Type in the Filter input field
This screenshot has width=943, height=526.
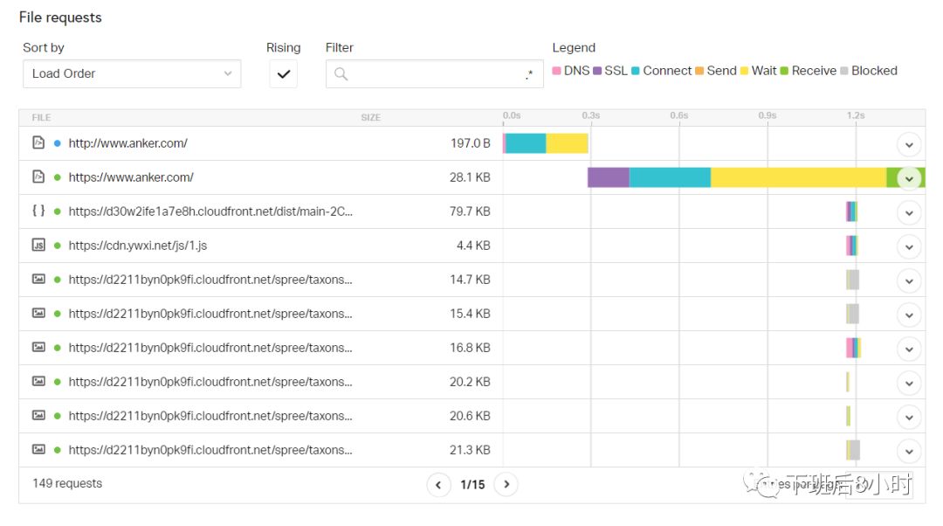click(432, 74)
